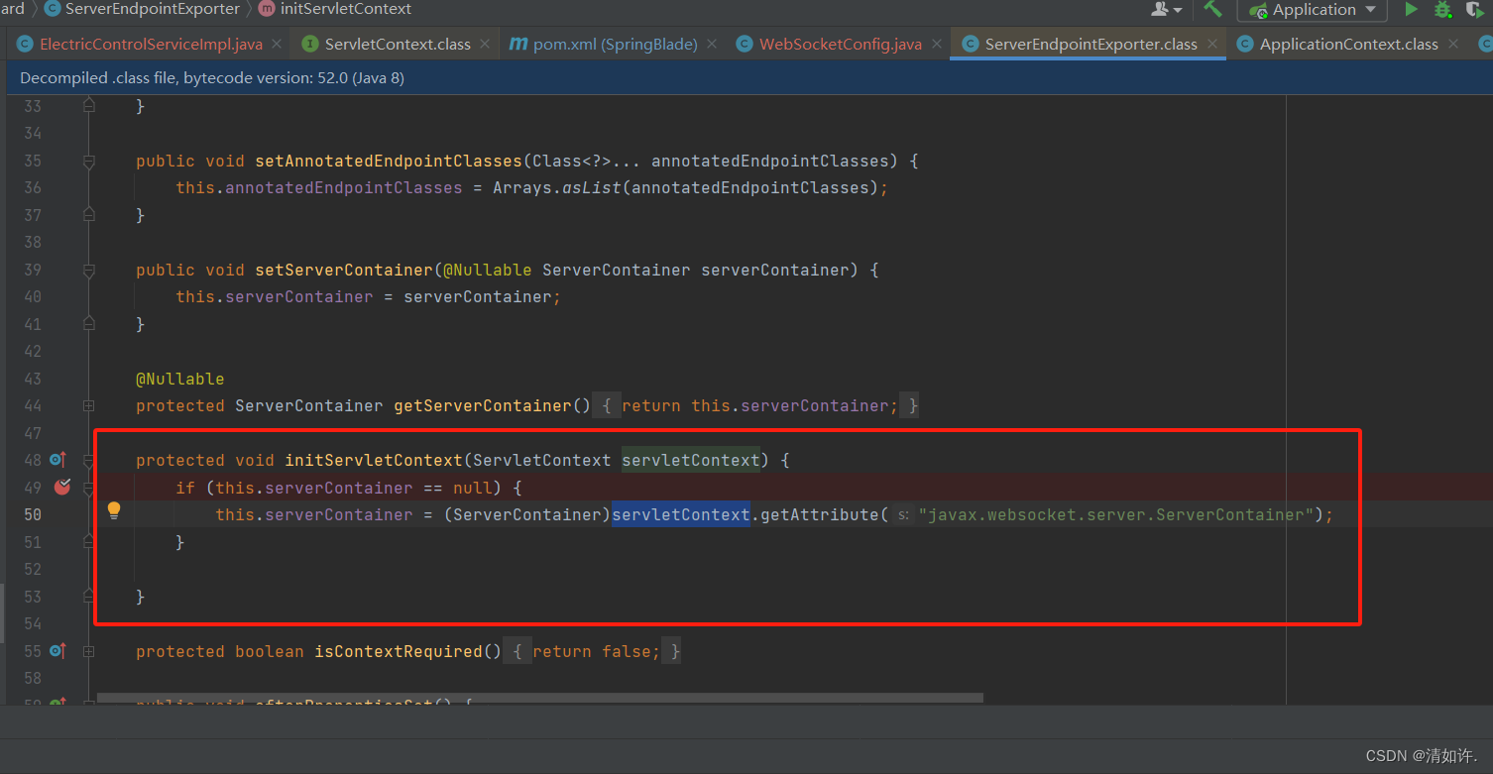Close the ElectricControlServiceImpl.java tab

[x=278, y=45]
